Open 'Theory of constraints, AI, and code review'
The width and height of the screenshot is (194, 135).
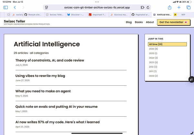(x=50, y=60)
